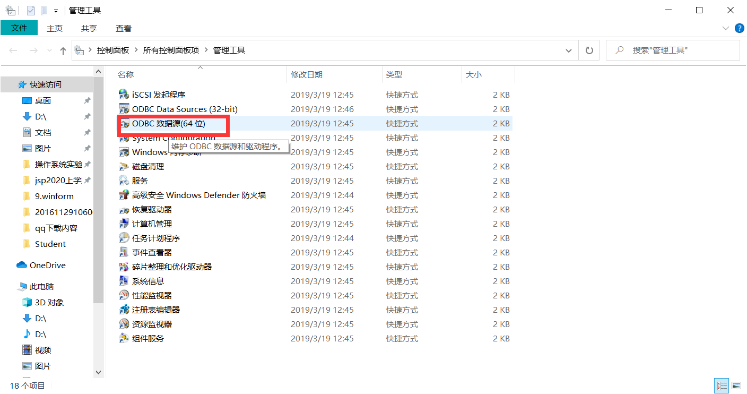
Task: Select the 注册表编辑器 icon
Action: pos(124,310)
